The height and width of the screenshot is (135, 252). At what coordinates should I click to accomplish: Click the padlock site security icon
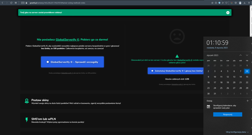(x=26, y=3)
